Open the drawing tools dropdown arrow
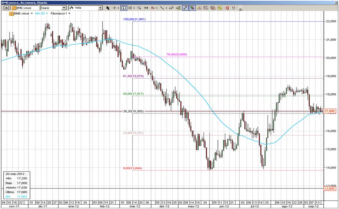The width and height of the screenshot is (339, 209). click(166, 8)
